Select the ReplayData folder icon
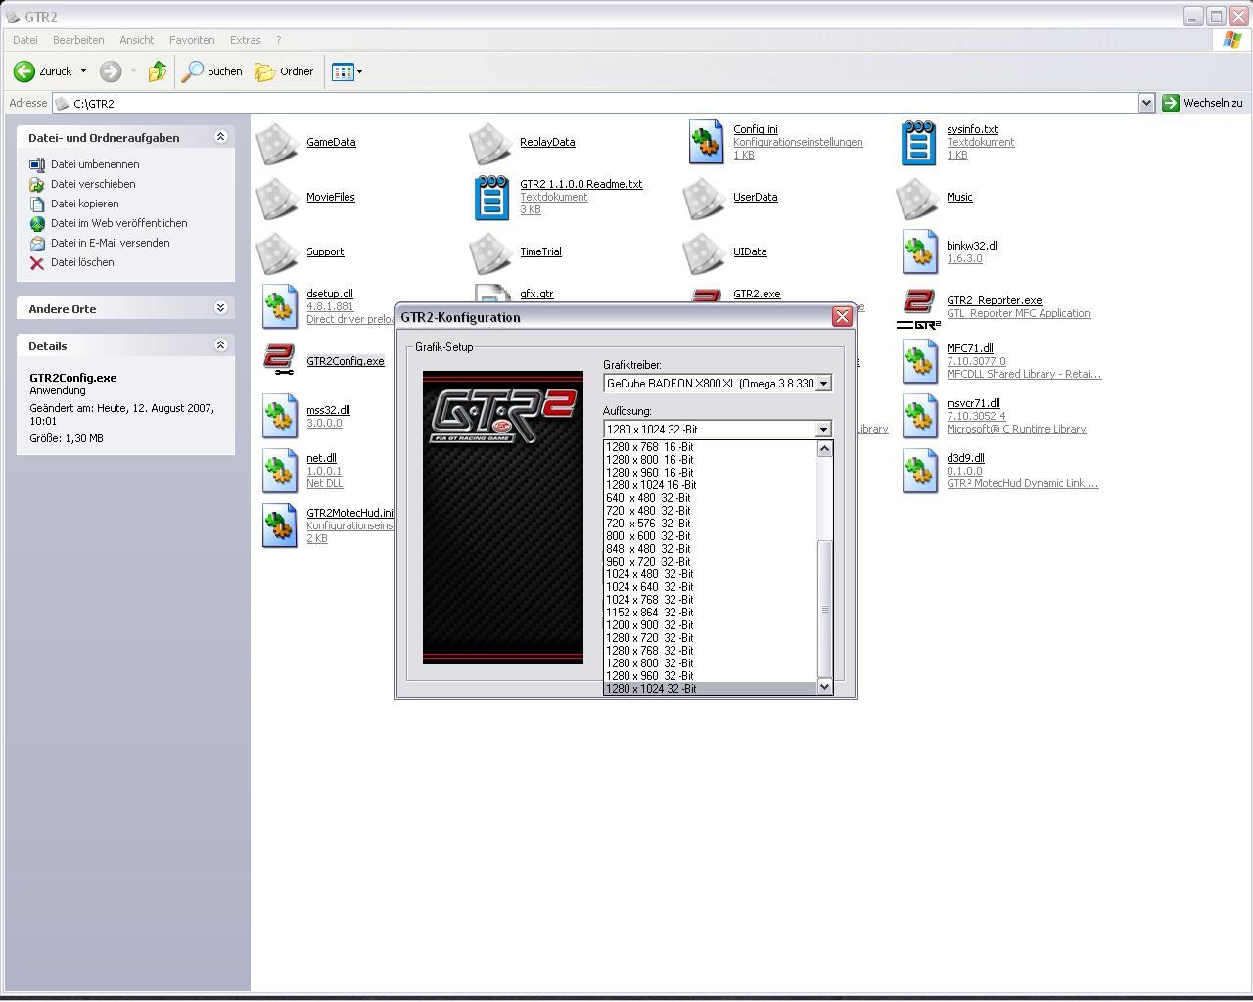 (x=491, y=143)
